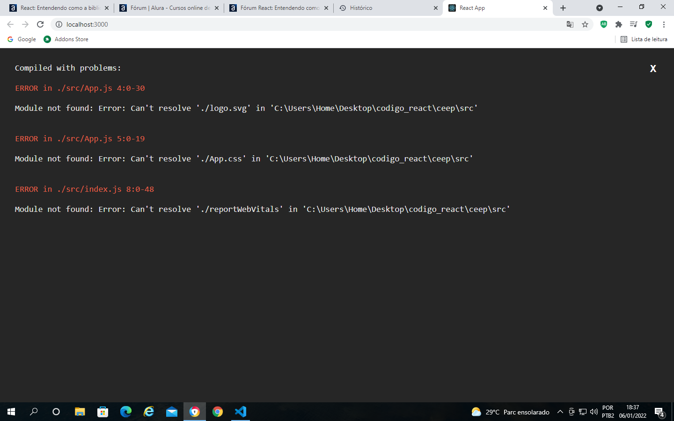
Task: Click the ERROR in ./src/App.js 5:0-19 line
Action: [80, 138]
